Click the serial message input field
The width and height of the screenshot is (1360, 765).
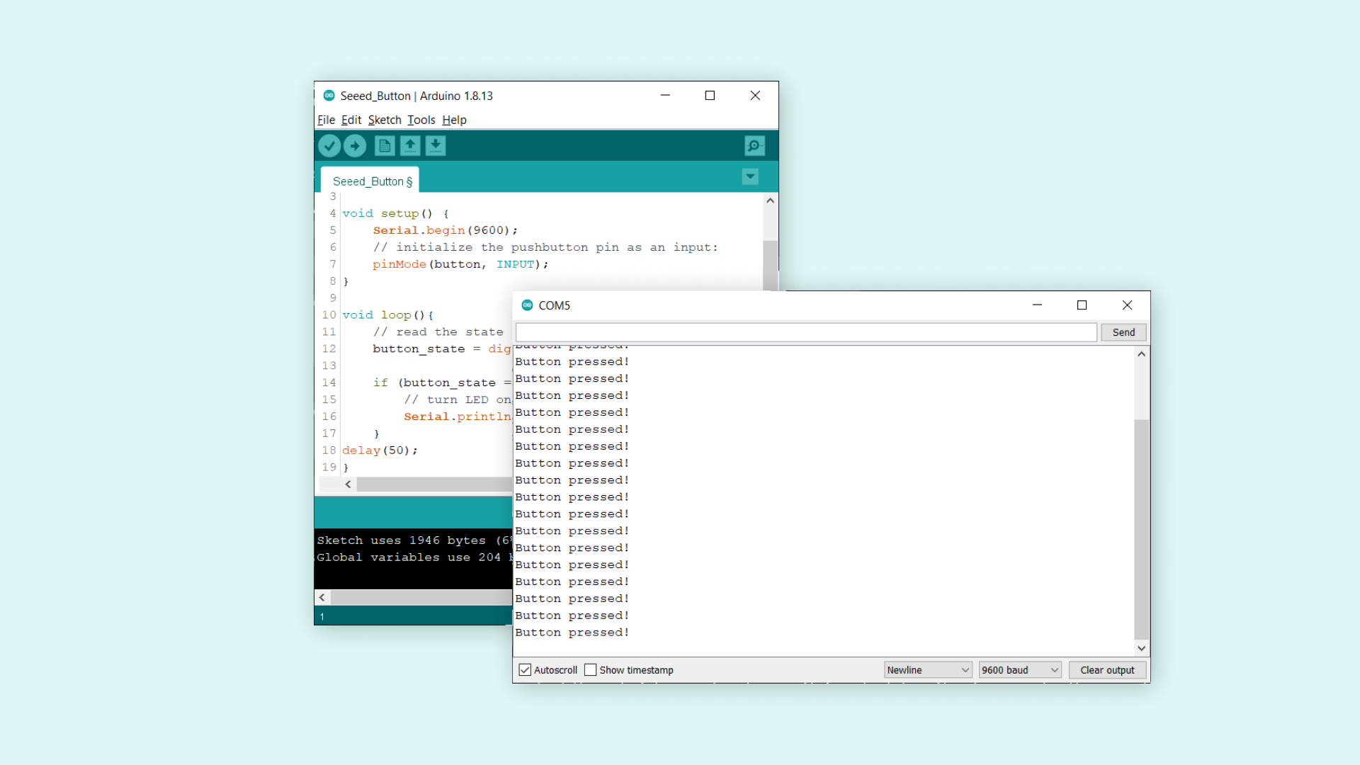point(806,332)
